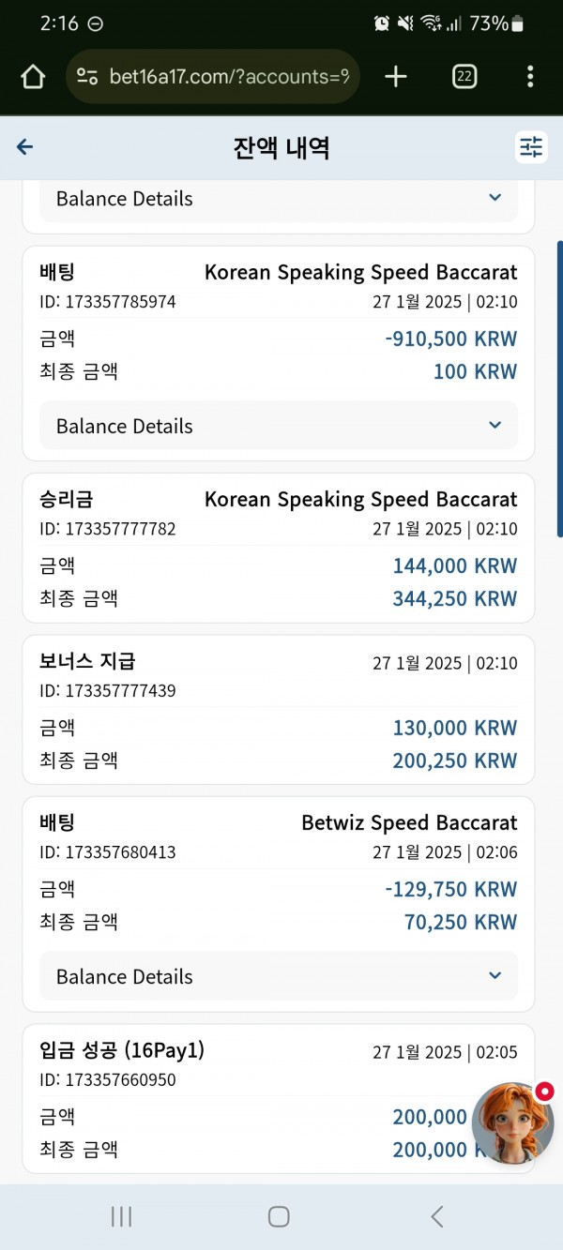
Task: Select the 보너스 지급 130,000 KRW entry
Action: click(279, 710)
